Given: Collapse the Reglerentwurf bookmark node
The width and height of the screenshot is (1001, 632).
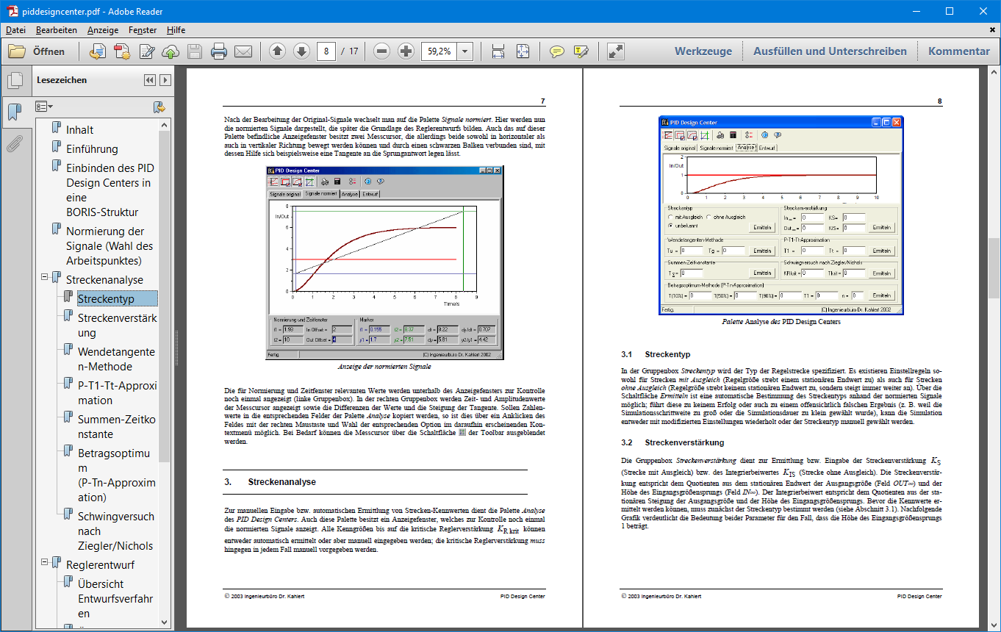Looking at the screenshot, I should (x=45, y=562).
